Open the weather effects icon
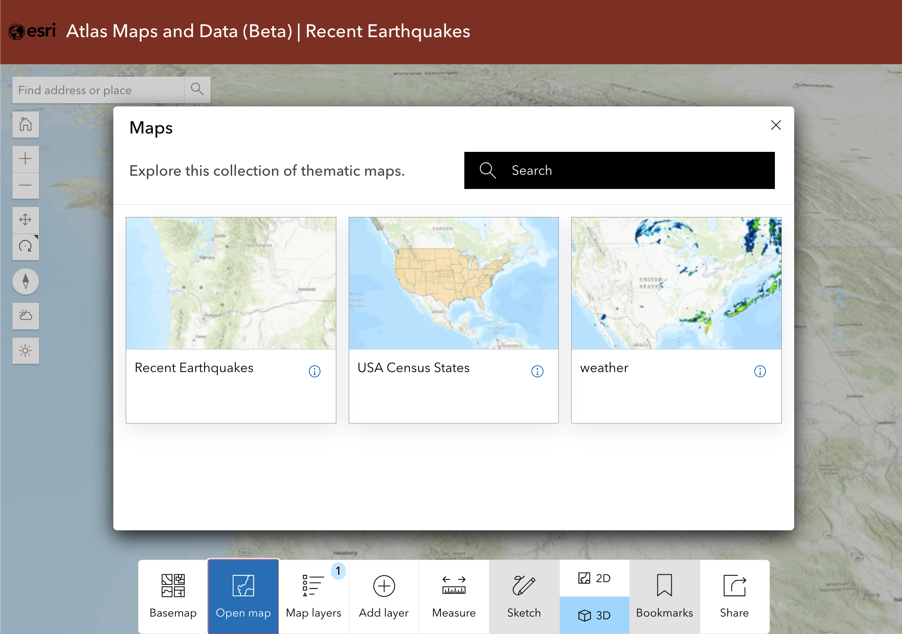Viewport: 902px width, 634px height. point(26,316)
